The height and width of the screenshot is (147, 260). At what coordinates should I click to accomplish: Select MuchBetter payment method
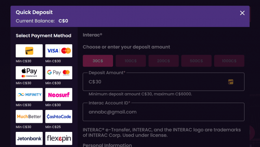coord(29,117)
